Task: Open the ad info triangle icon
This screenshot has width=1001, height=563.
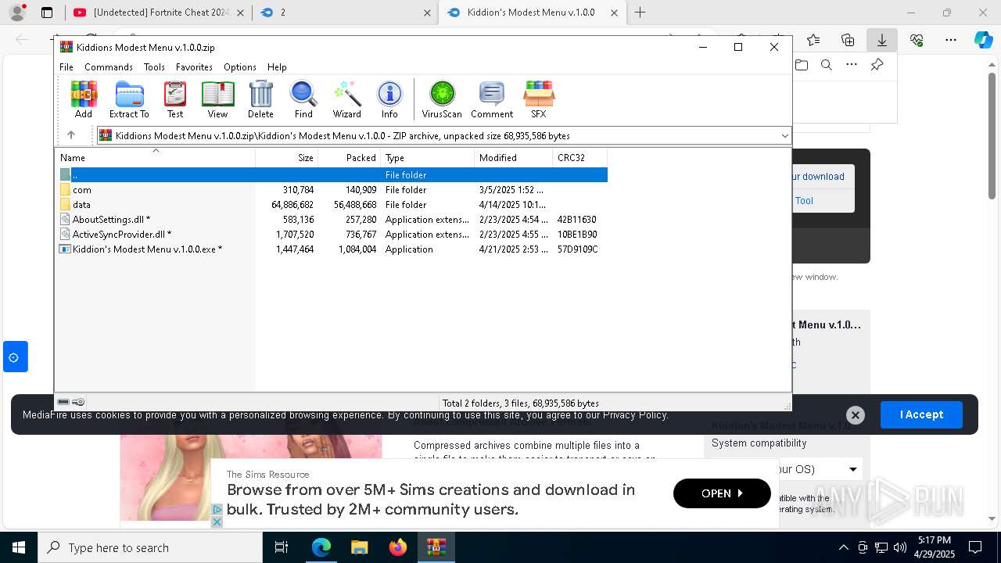Action: tap(217, 510)
